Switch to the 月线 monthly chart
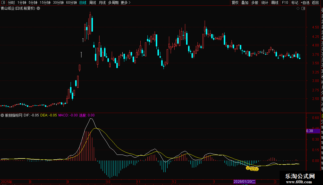Screen dimensions: 323x185 click(x=102, y=3)
